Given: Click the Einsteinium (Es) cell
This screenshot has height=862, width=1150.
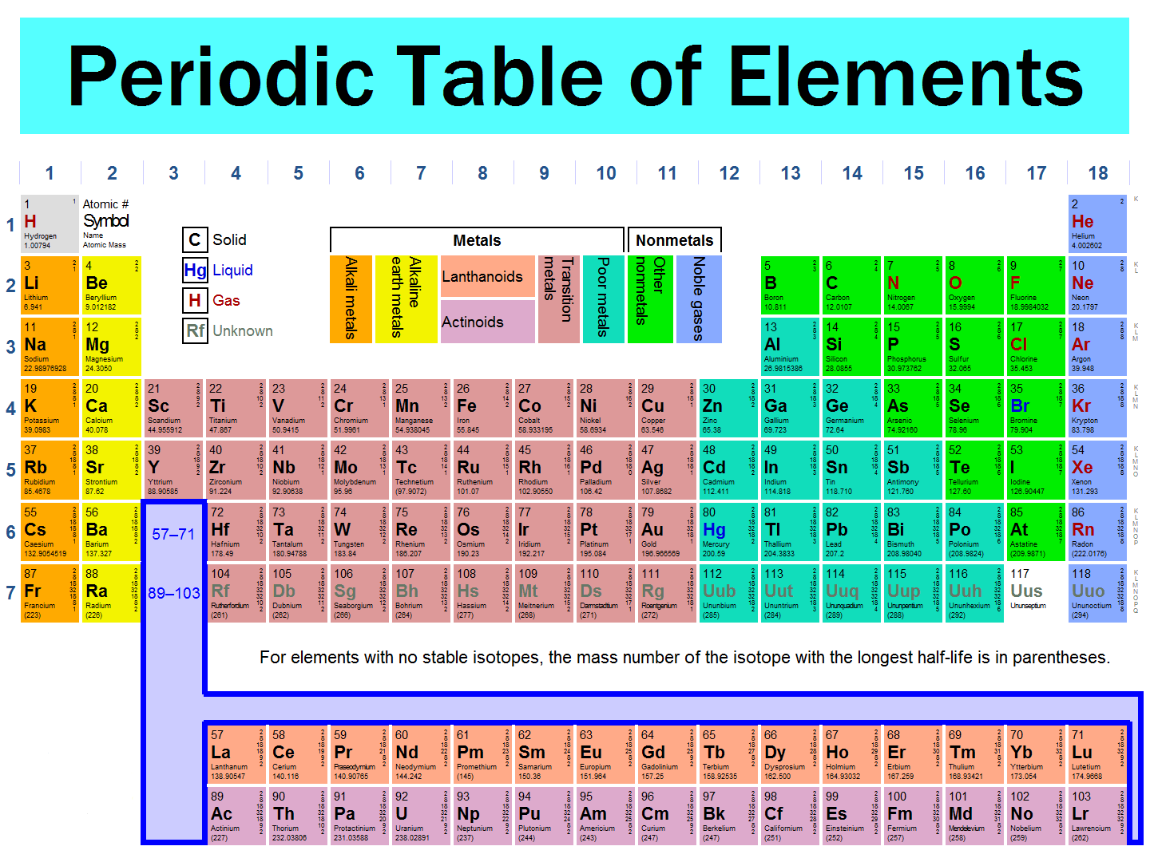Looking at the screenshot, I should click(852, 816).
